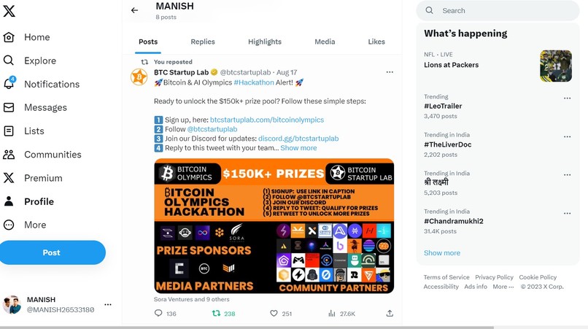Open the Communities icon in sidebar
588x329 pixels.
coord(9,155)
